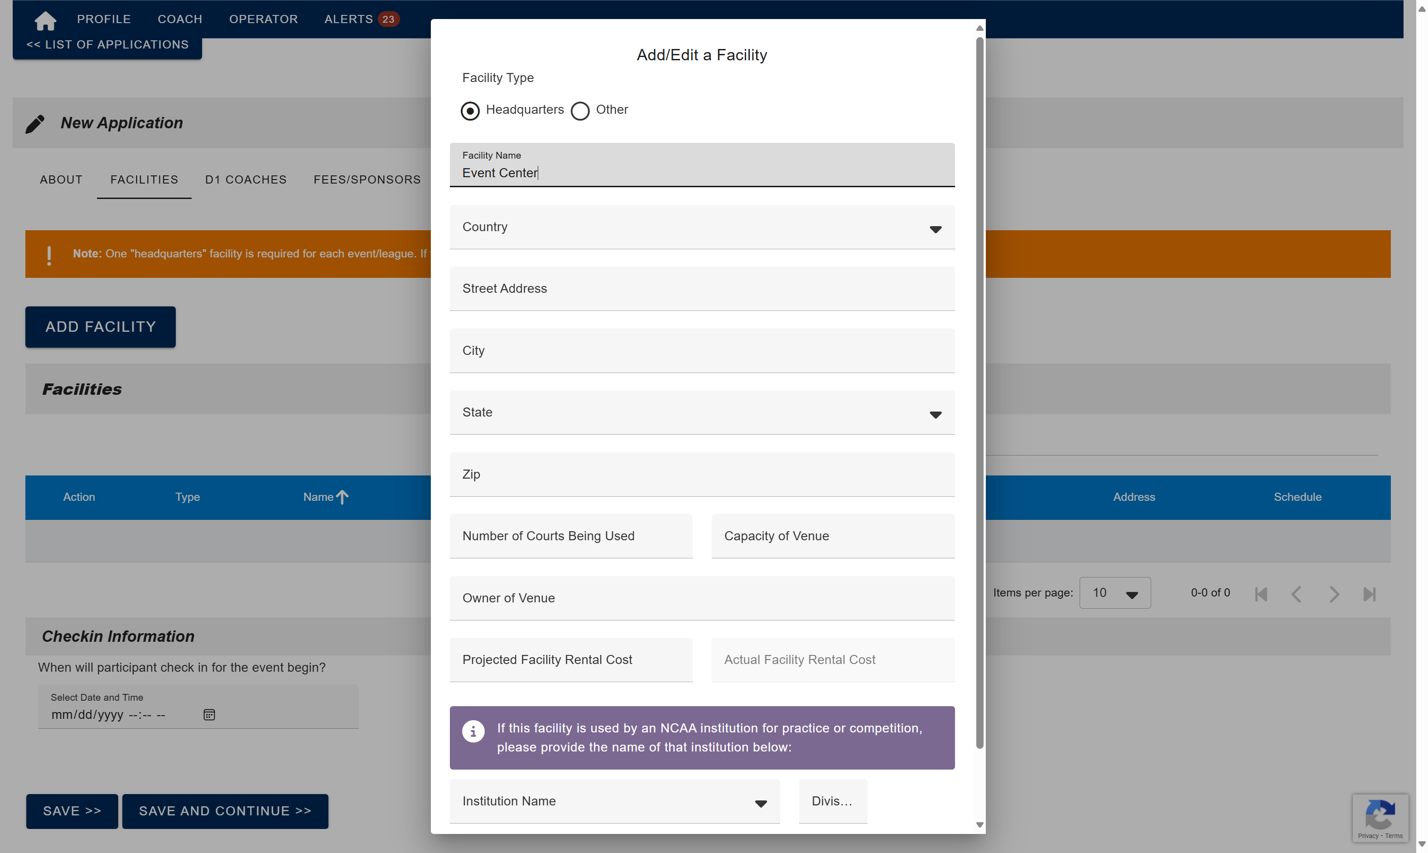Click the dialog's vertical scrollbar thumb

(980, 394)
